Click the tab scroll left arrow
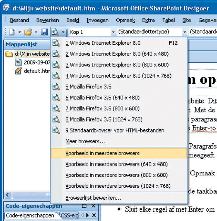The height and width of the screenshot is (221, 217). point(82,215)
